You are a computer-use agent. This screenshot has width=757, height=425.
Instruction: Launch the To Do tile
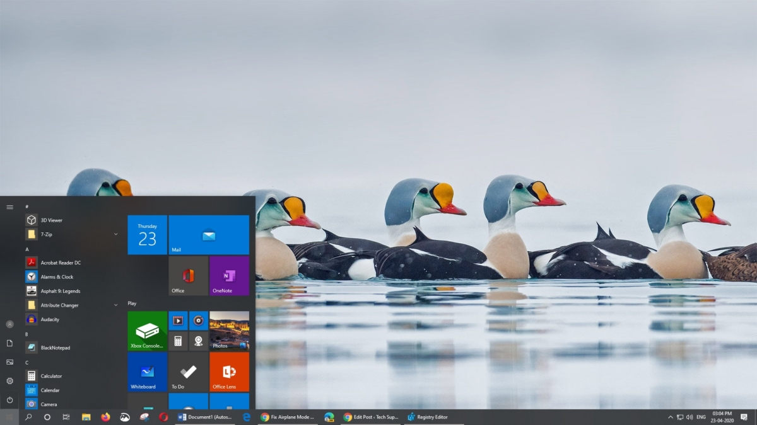coord(187,372)
